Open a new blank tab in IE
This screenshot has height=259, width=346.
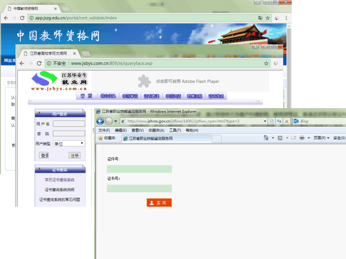(217, 139)
